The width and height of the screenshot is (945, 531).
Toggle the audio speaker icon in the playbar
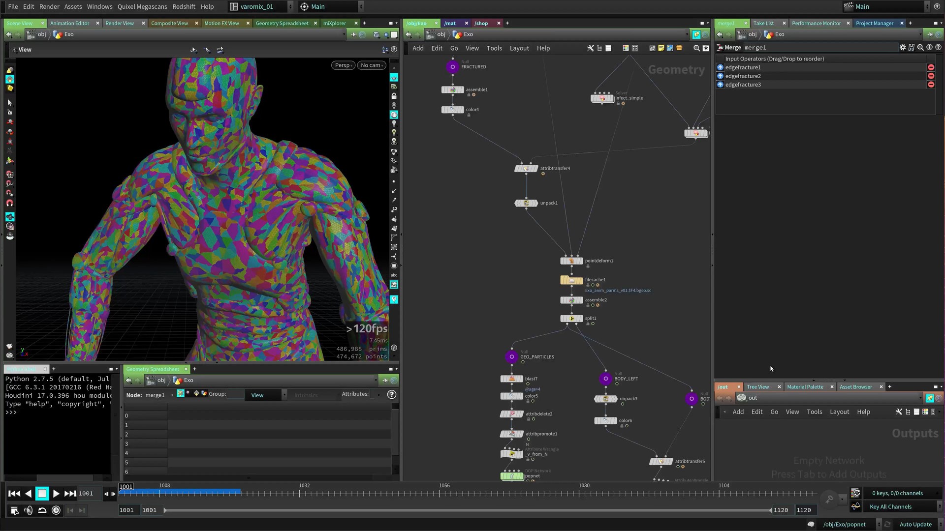point(29,510)
